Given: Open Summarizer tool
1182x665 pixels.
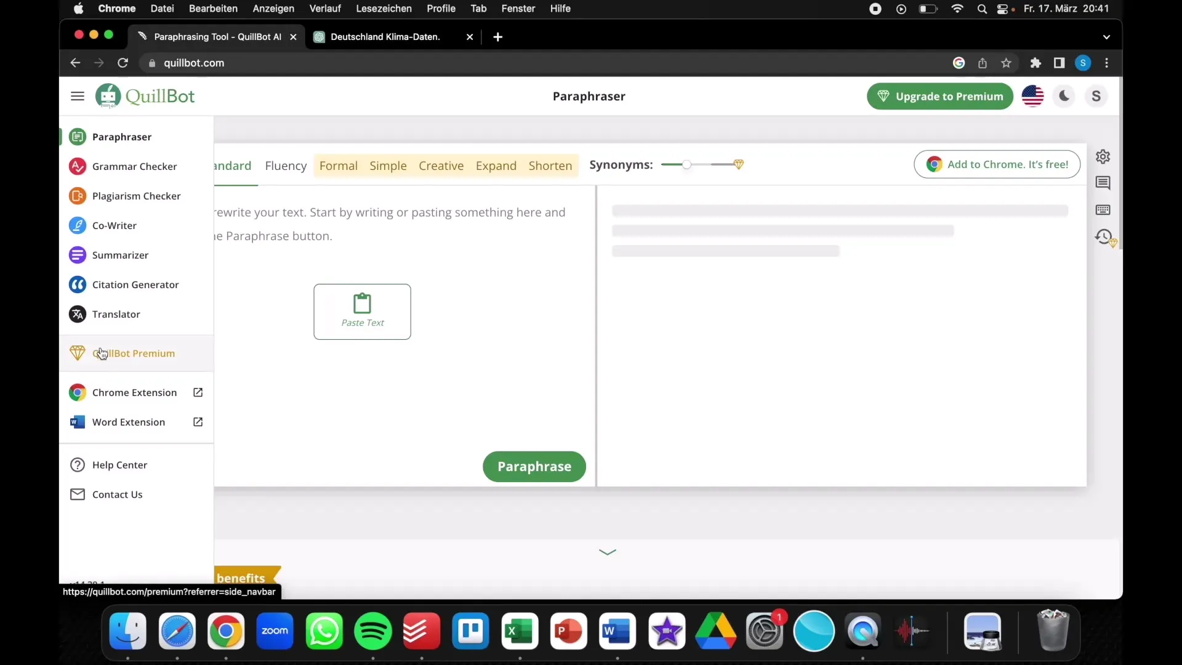Looking at the screenshot, I should coord(120,255).
